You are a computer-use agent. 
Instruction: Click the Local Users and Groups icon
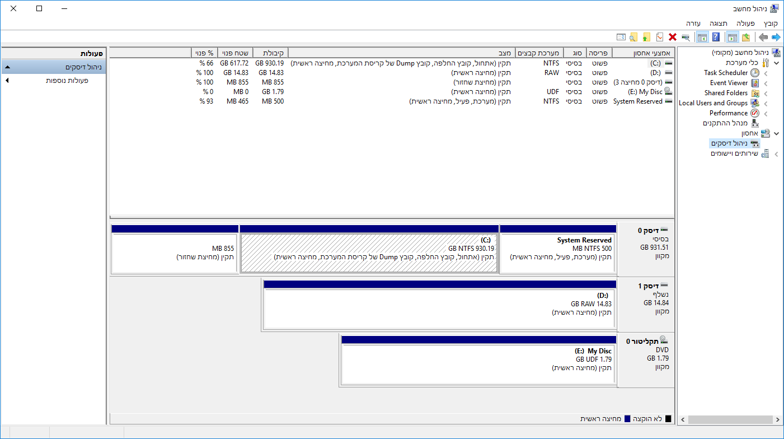click(755, 103)
